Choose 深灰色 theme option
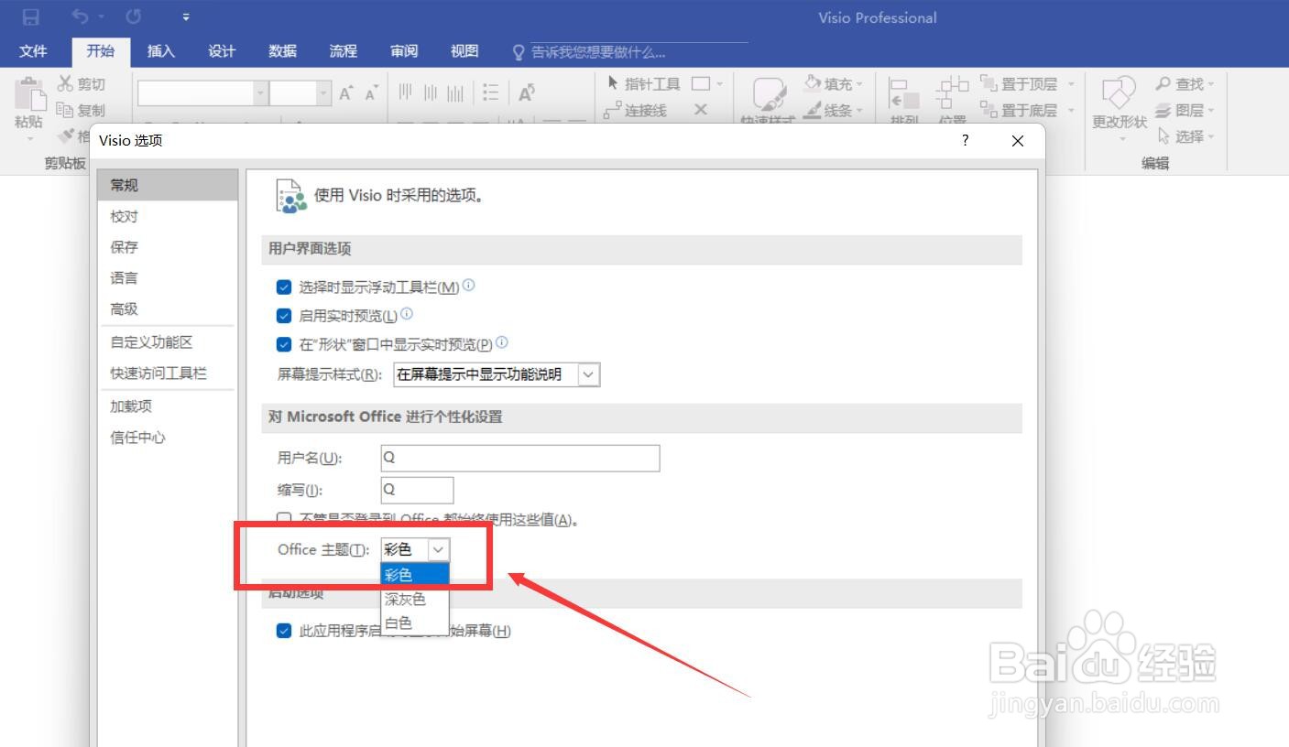The height and width of the screenshot is (747, 1289). coord(415,599)
